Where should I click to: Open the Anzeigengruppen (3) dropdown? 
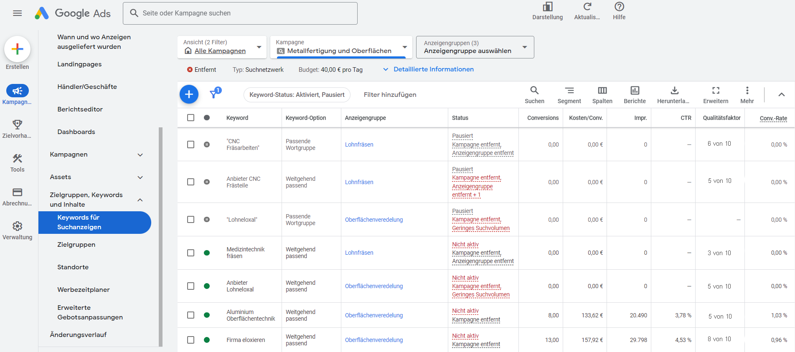(475, 47)
